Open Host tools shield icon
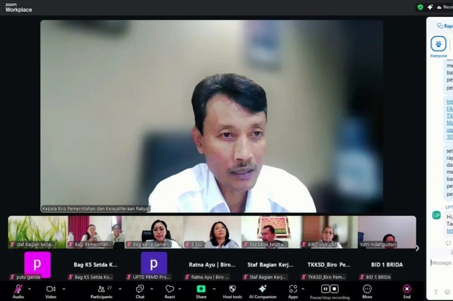453x301 pixels. [232, 289]
